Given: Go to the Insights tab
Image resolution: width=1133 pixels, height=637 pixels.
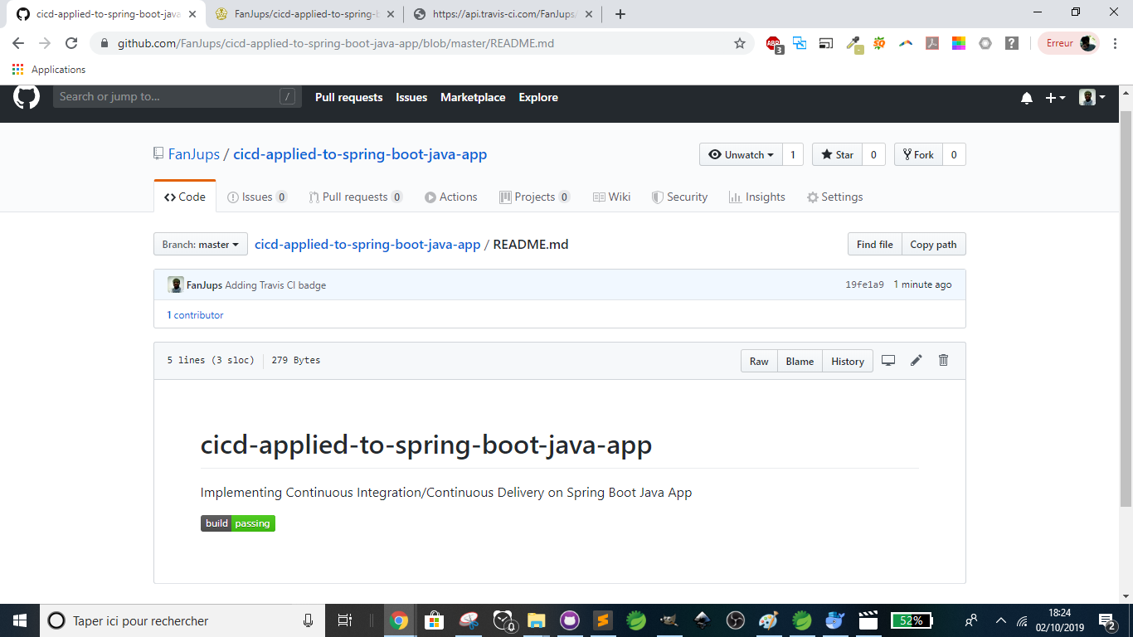Looking at the screenshot, I should pyautogui.click(x=756, y=197).
